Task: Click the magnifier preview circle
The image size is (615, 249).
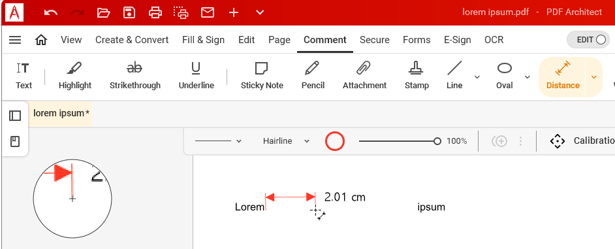Action: tap(72, 199)
